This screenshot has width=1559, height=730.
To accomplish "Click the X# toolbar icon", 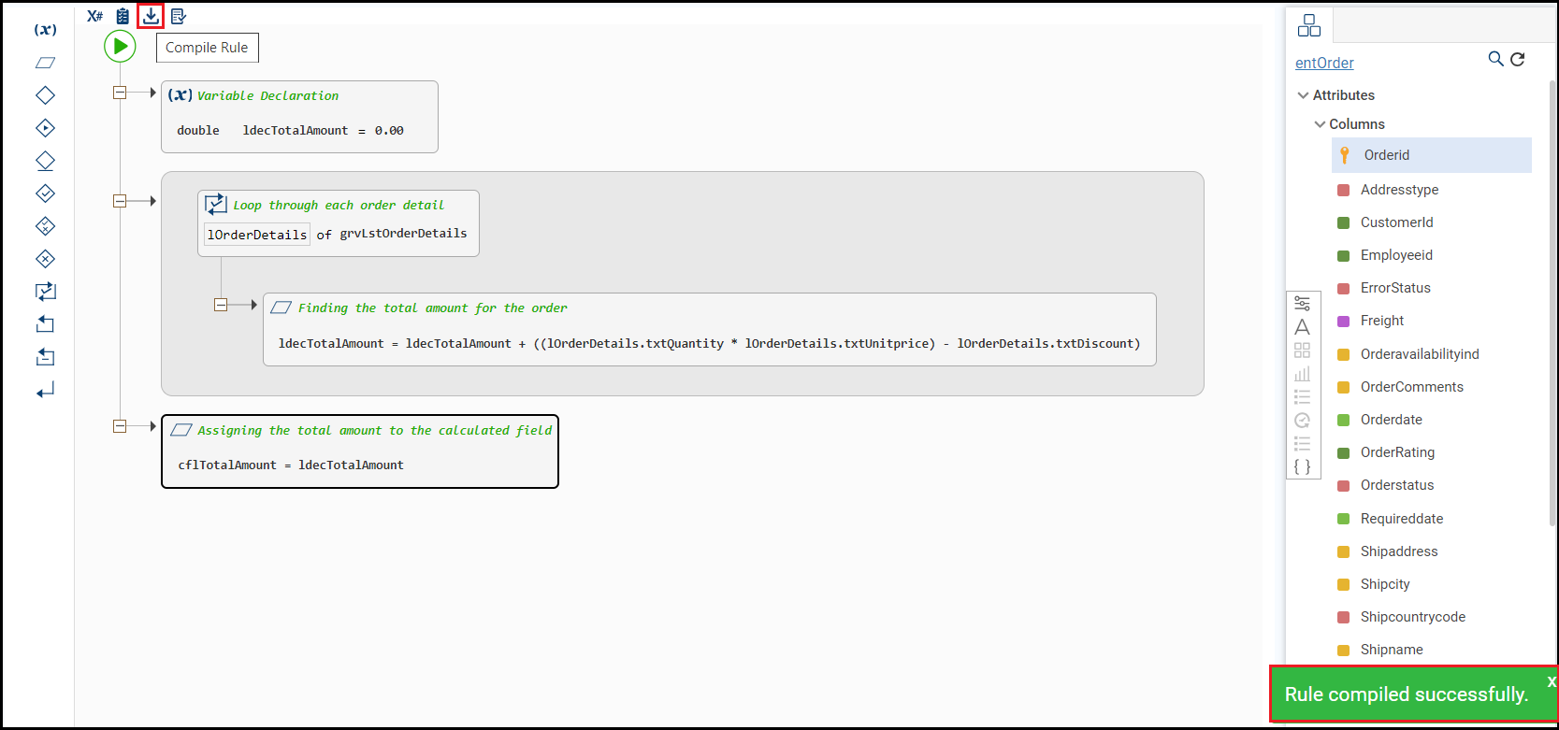I will (94, 16).
